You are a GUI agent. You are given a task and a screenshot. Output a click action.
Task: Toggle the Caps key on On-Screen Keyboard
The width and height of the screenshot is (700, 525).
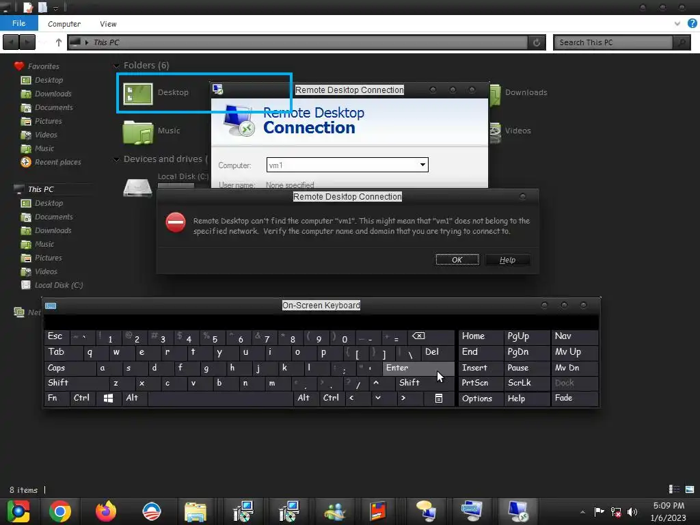click(70, 368)
